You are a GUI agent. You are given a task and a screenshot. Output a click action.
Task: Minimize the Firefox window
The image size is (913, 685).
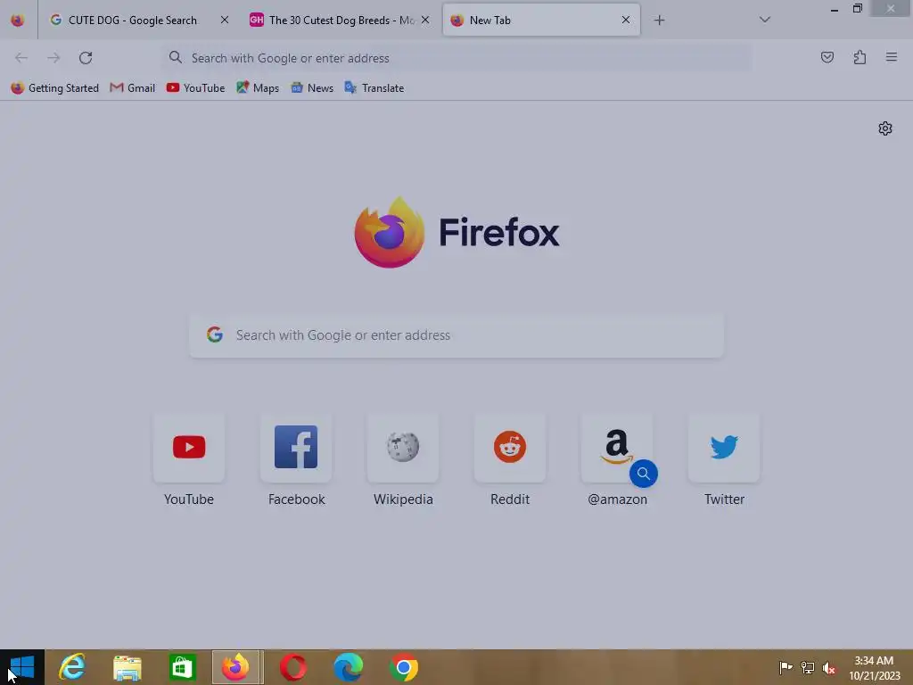coord(835,9)
